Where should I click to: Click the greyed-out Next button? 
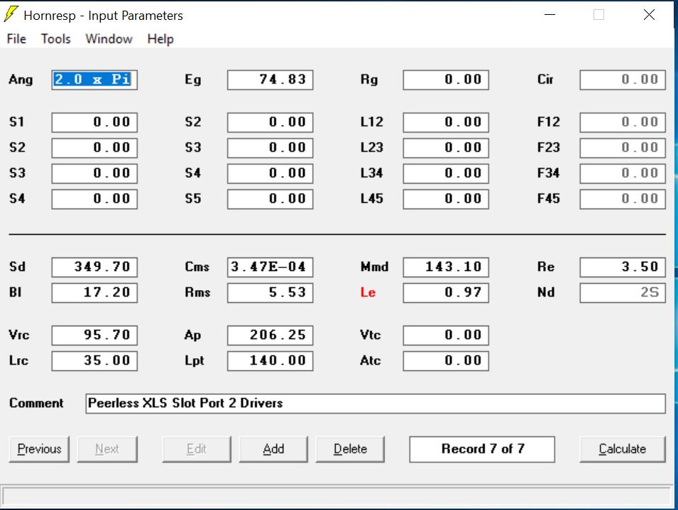tap(107, 449)
